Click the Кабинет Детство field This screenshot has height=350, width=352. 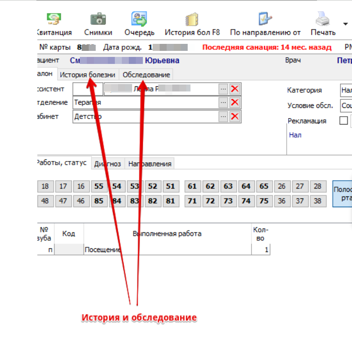point(146,117)
